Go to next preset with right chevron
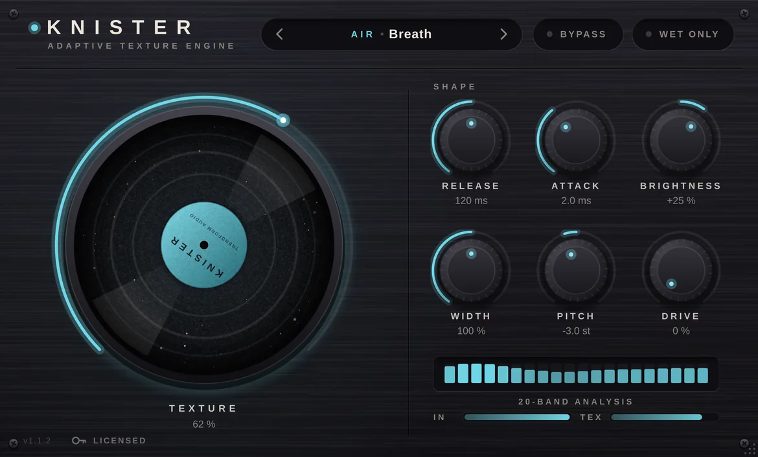Screen dimensions: 758x457 [503, 34]
